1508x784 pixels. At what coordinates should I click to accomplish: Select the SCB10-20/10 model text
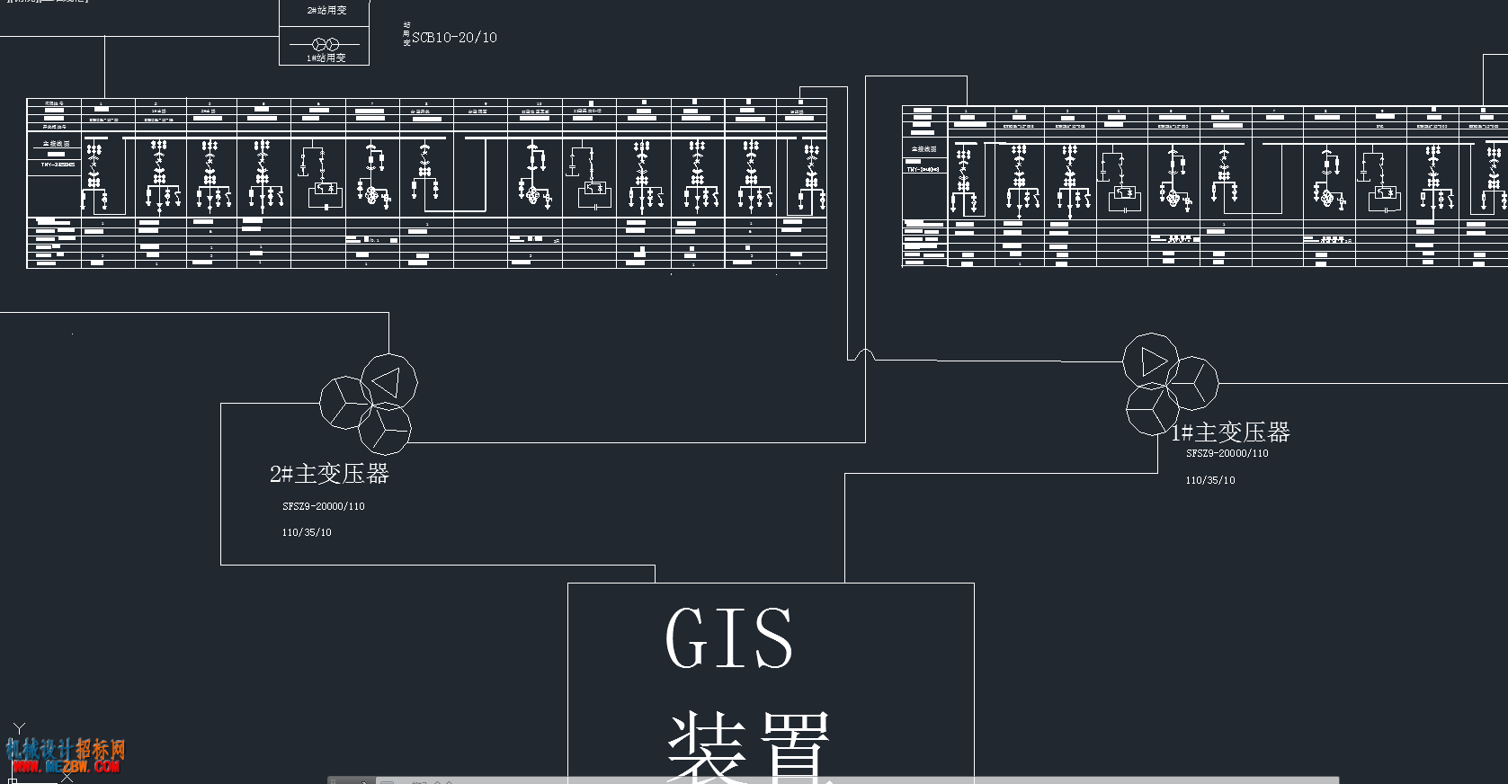coord(454,38)
